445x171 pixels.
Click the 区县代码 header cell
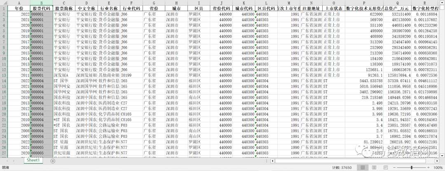click(x=266, y=8)
